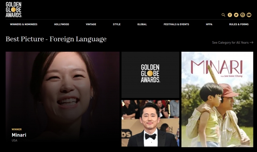Image resolution: width=257 pixels, height=152 pixels.
Task: Select the HFPA menu item
Action: (209, 24)
